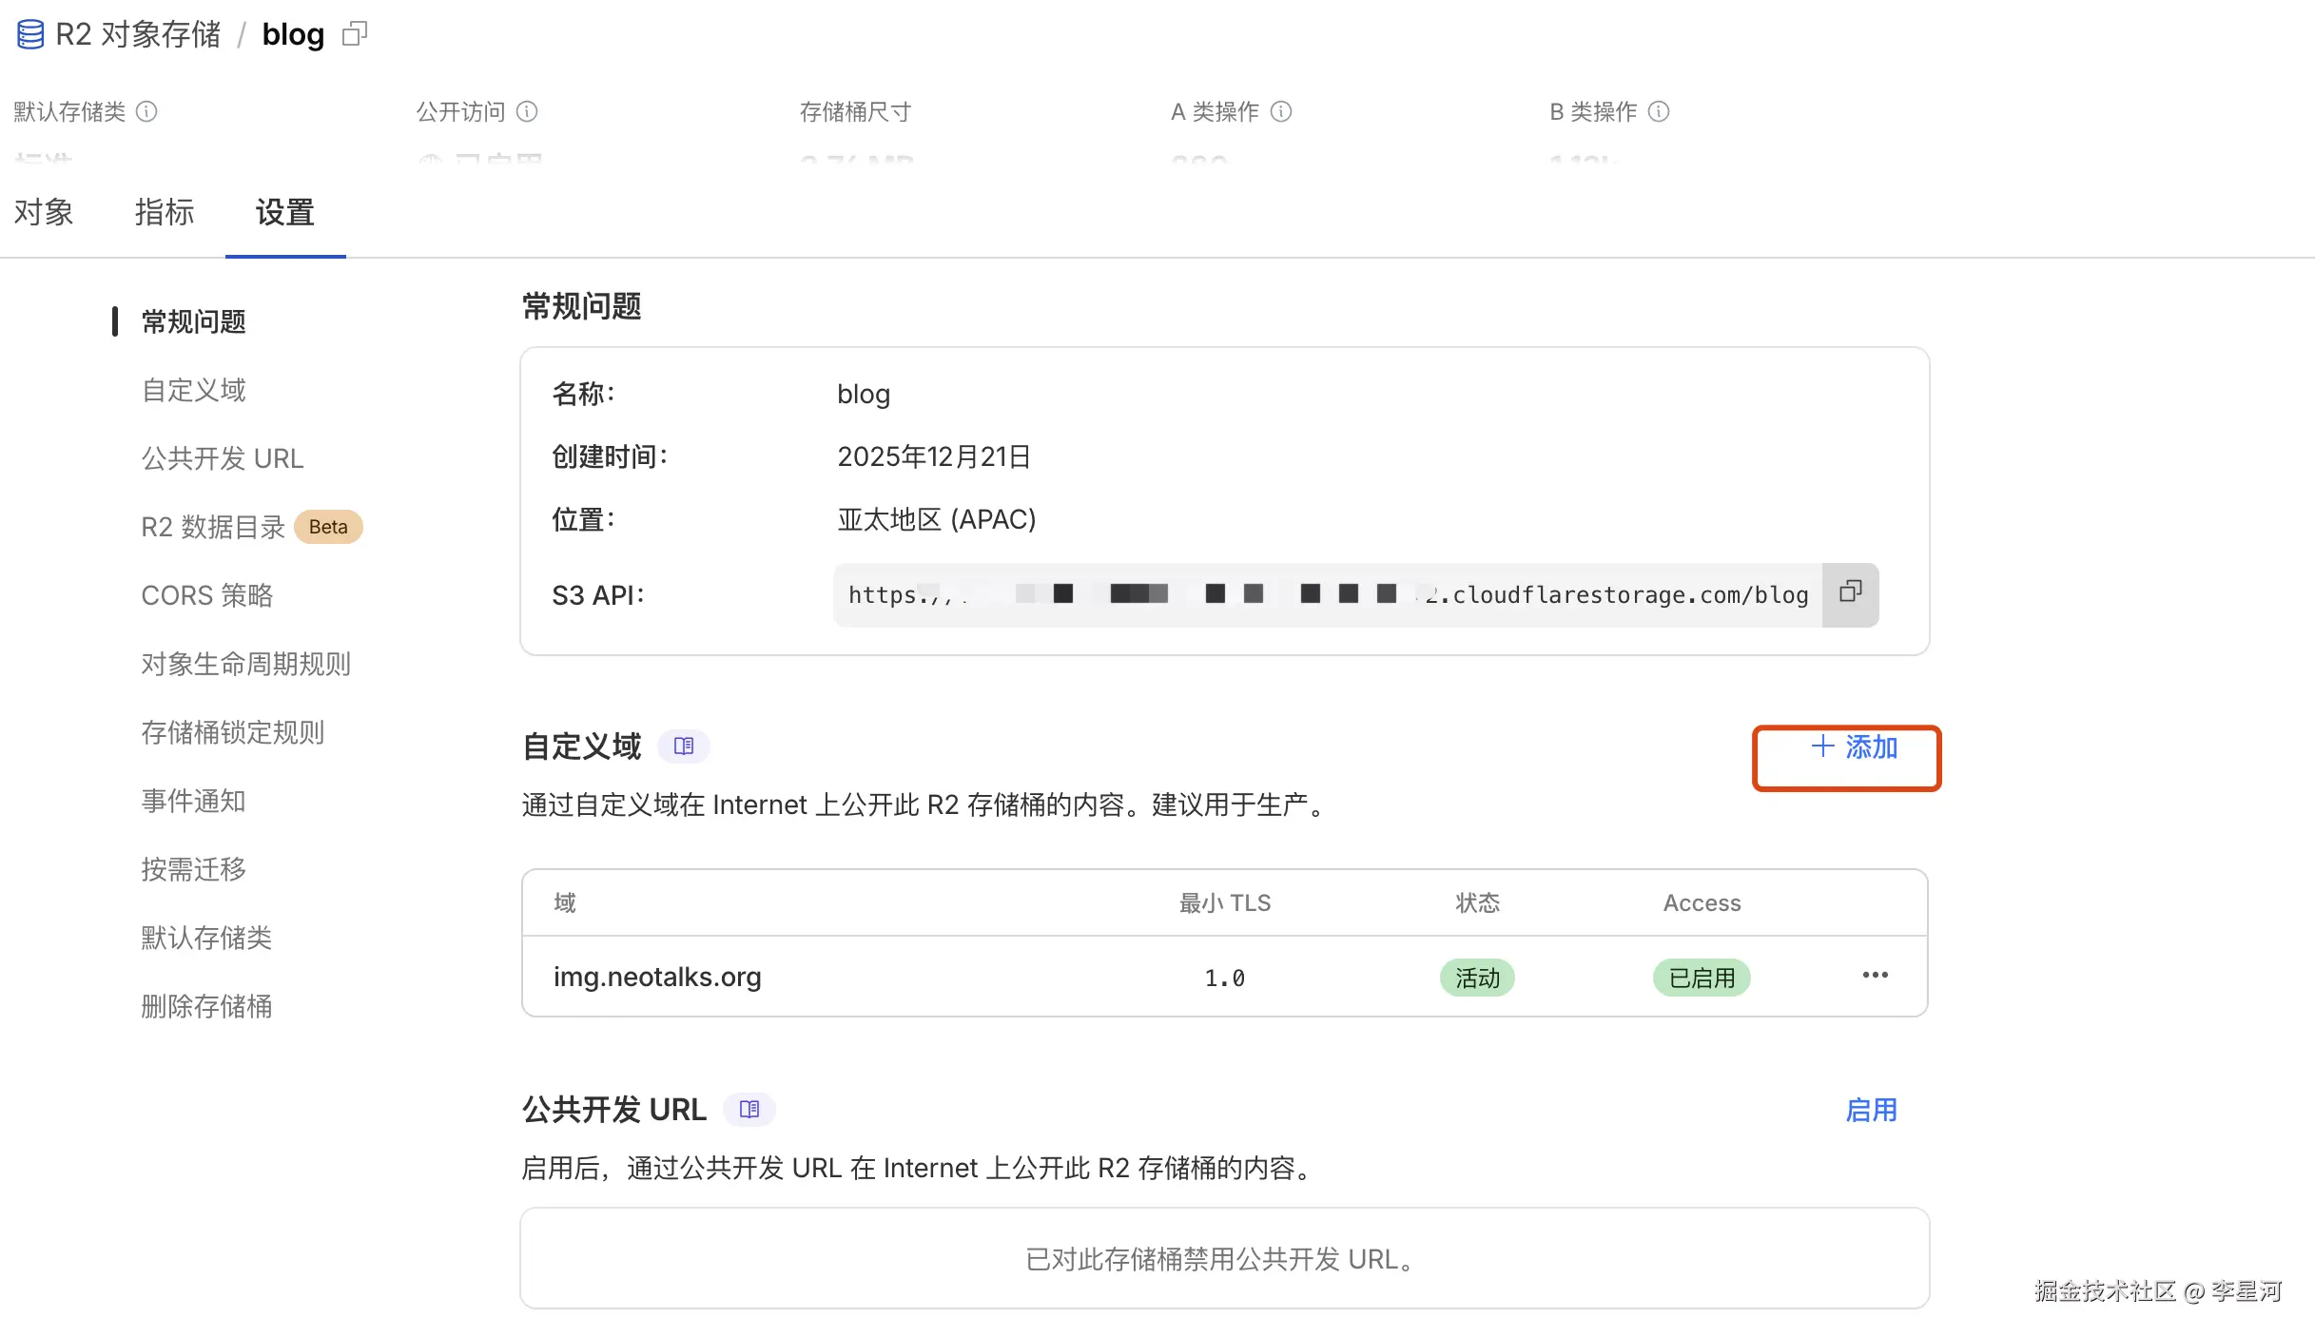The height and width of the screenshot is (1337, 2315).
Task: Jump to 删除存储桶 section
Action: [x=206, y=1006]
